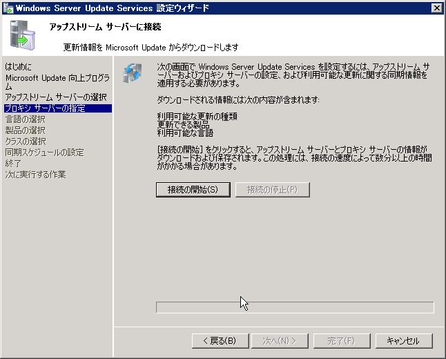446x359 pixels.
Task: Click the disabled 完了(F) button
Action: pos(342,340)
